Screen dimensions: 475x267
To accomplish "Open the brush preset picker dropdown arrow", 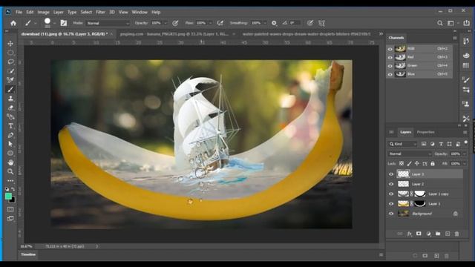I will (x=54, y=23).
